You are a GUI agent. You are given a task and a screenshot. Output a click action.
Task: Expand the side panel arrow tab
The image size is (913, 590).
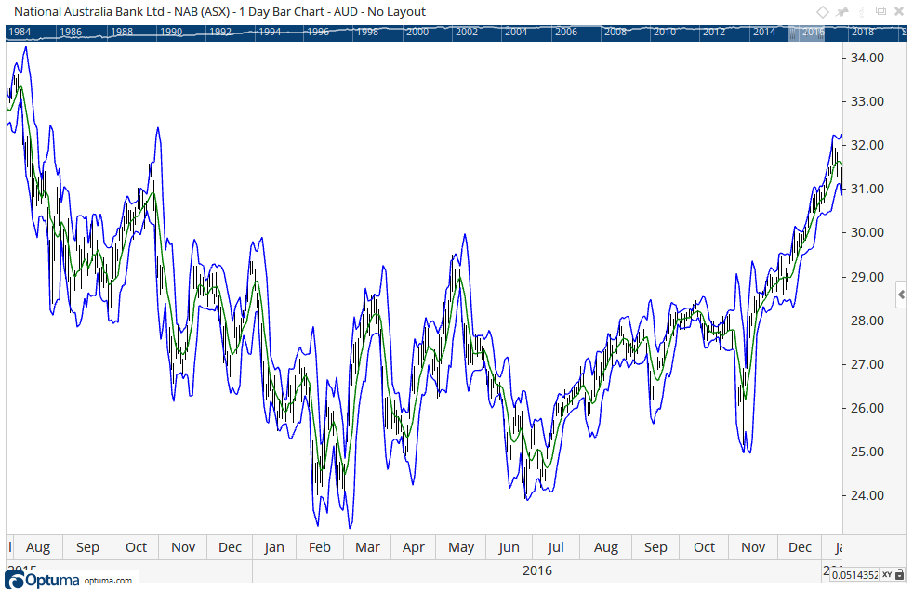point(901,295)
